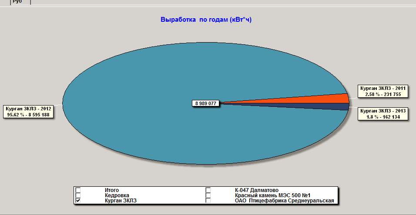Viewport: 416px width, 215px height.
Task: Click the Курган ЗКЛЗ - 2011 data label
Action: click(x=383, y=91)
